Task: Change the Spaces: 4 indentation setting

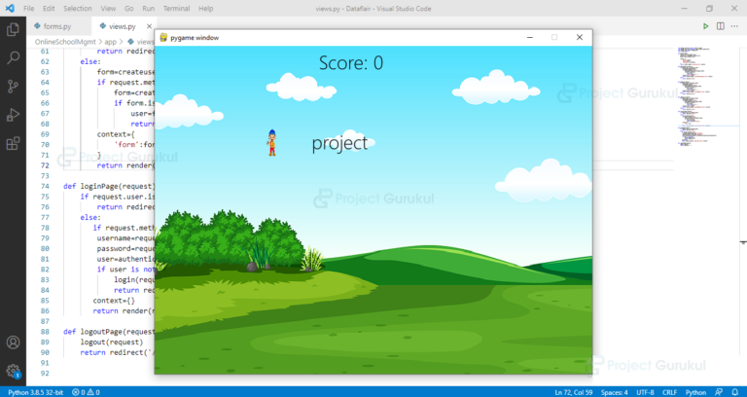Action: (614, 392)
